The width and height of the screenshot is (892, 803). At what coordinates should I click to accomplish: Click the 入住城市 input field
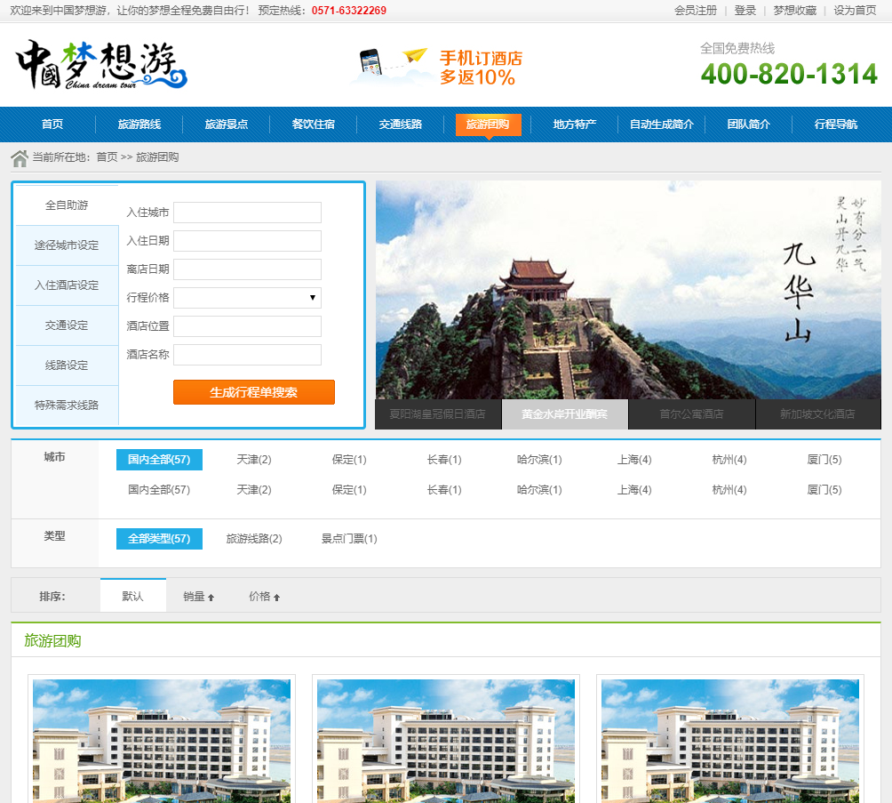247,213
